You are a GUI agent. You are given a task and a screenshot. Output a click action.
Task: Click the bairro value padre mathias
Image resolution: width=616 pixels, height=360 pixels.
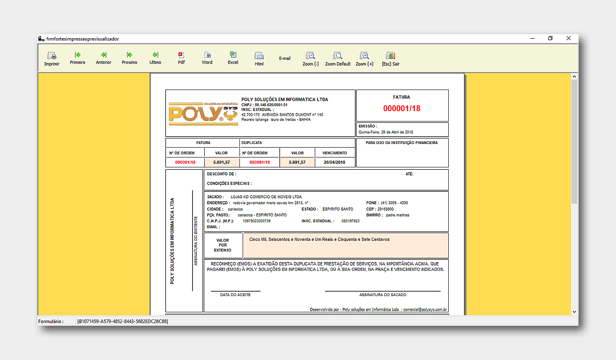pos(398,215)
